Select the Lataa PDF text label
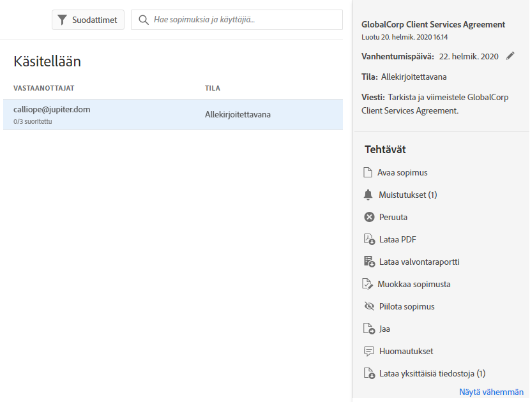 397,239
